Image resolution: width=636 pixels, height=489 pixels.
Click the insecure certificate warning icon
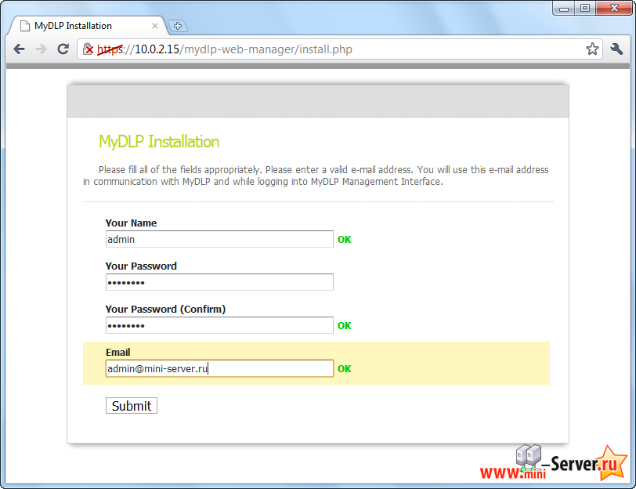(88, 49)
